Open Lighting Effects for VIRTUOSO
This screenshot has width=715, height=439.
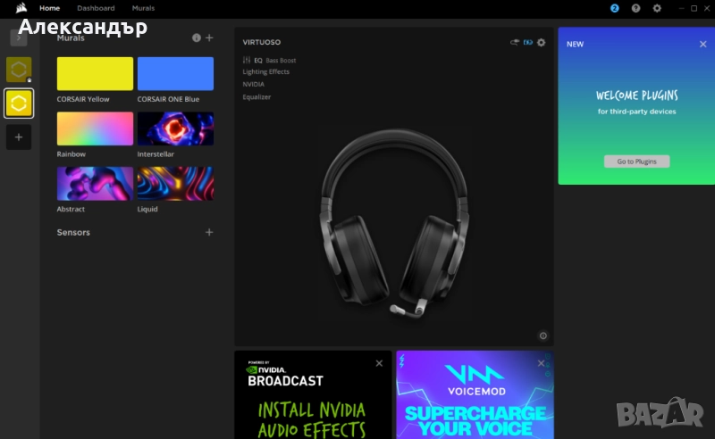click(265, 72)
